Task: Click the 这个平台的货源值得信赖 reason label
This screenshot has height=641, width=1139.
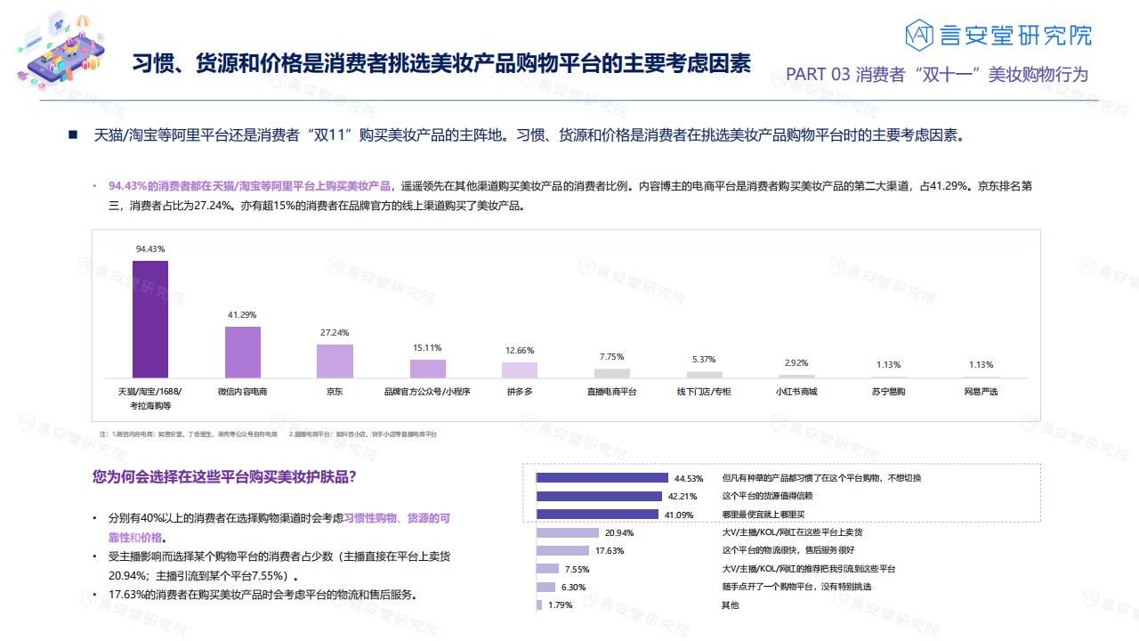Action: click(768, 496)
